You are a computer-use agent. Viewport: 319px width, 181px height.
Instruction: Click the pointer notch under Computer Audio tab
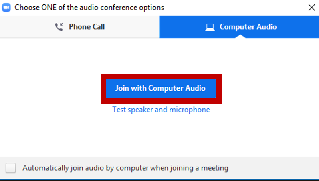pyautogui.click(x=240, y=36)
